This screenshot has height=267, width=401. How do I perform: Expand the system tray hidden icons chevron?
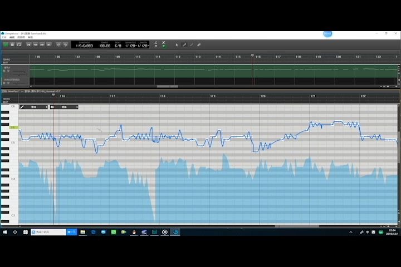pyautogui.click(x=351, y=233)
